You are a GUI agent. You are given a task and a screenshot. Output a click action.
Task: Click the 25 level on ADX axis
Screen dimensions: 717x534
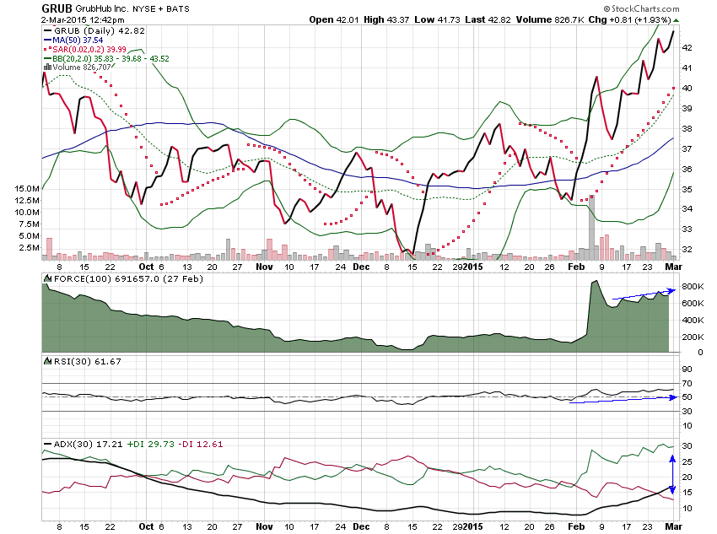(687, 461)
